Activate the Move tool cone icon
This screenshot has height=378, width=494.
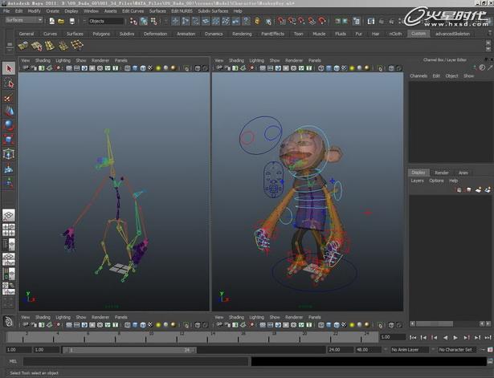pos(9,111)
